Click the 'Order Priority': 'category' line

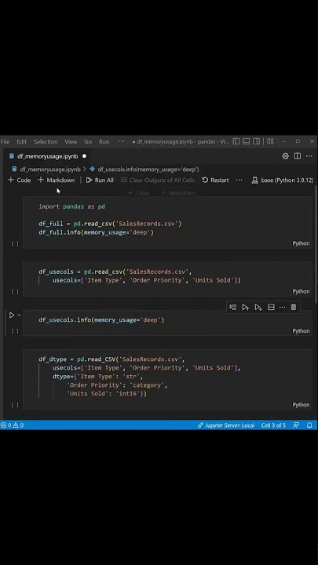point(117,385)
